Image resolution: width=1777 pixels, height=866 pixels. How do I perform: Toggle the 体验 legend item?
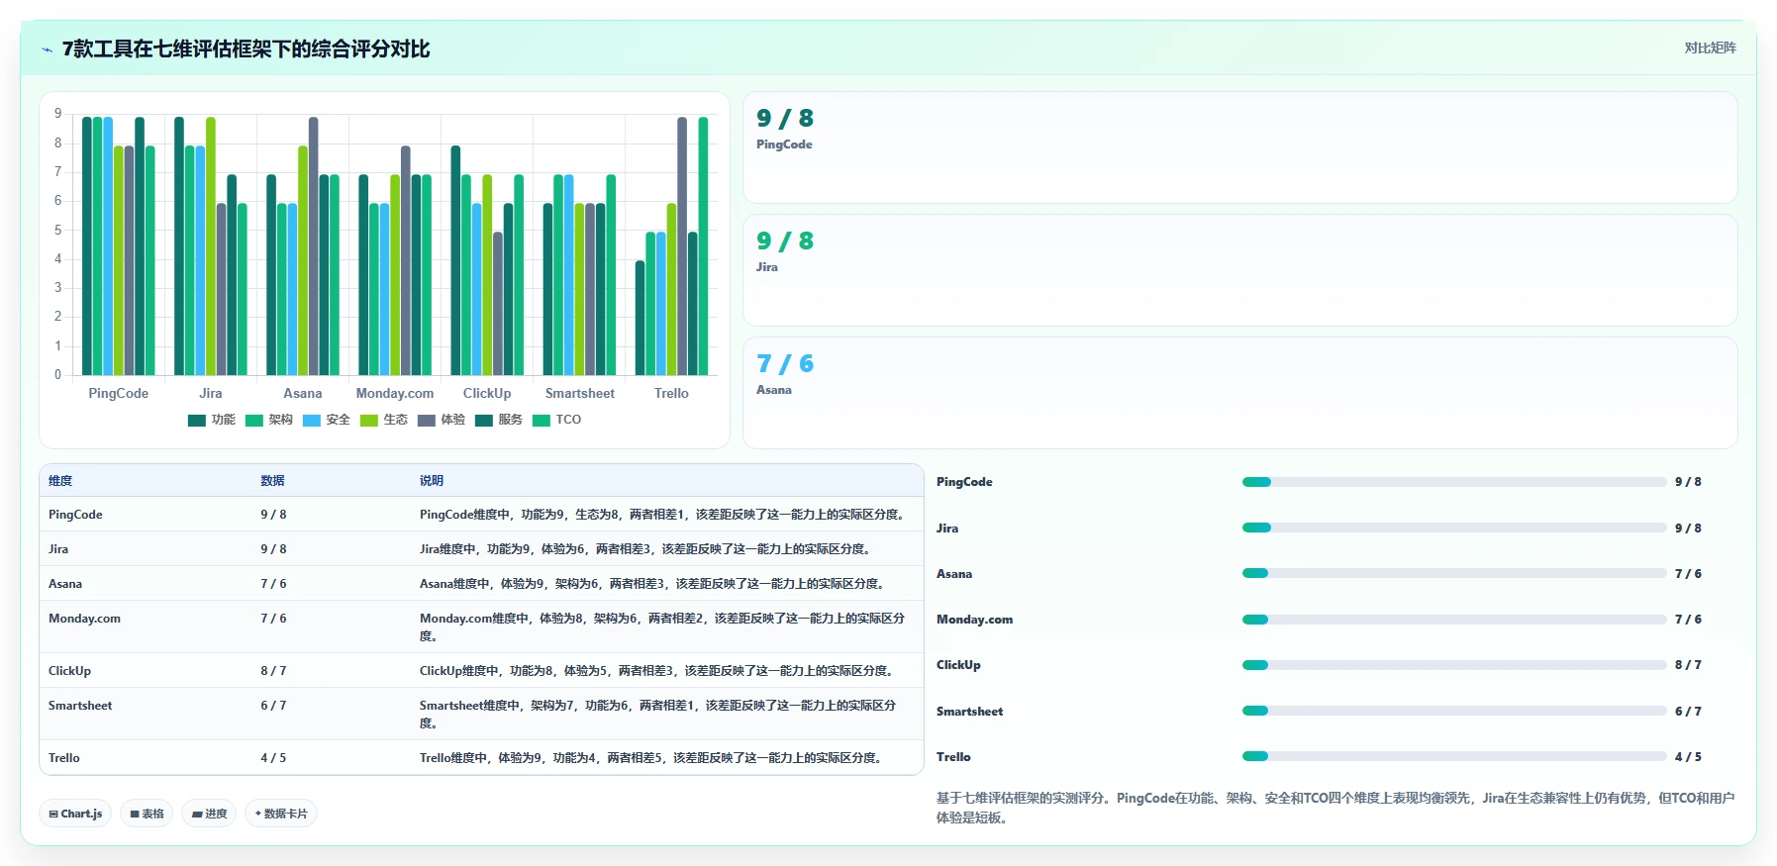(442, 420)
